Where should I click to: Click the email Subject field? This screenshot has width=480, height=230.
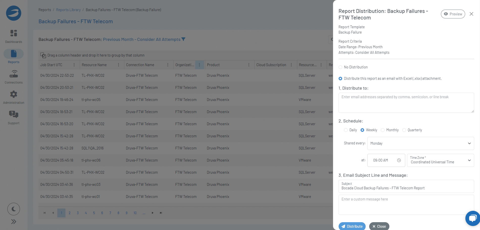(x=406, y=186)
